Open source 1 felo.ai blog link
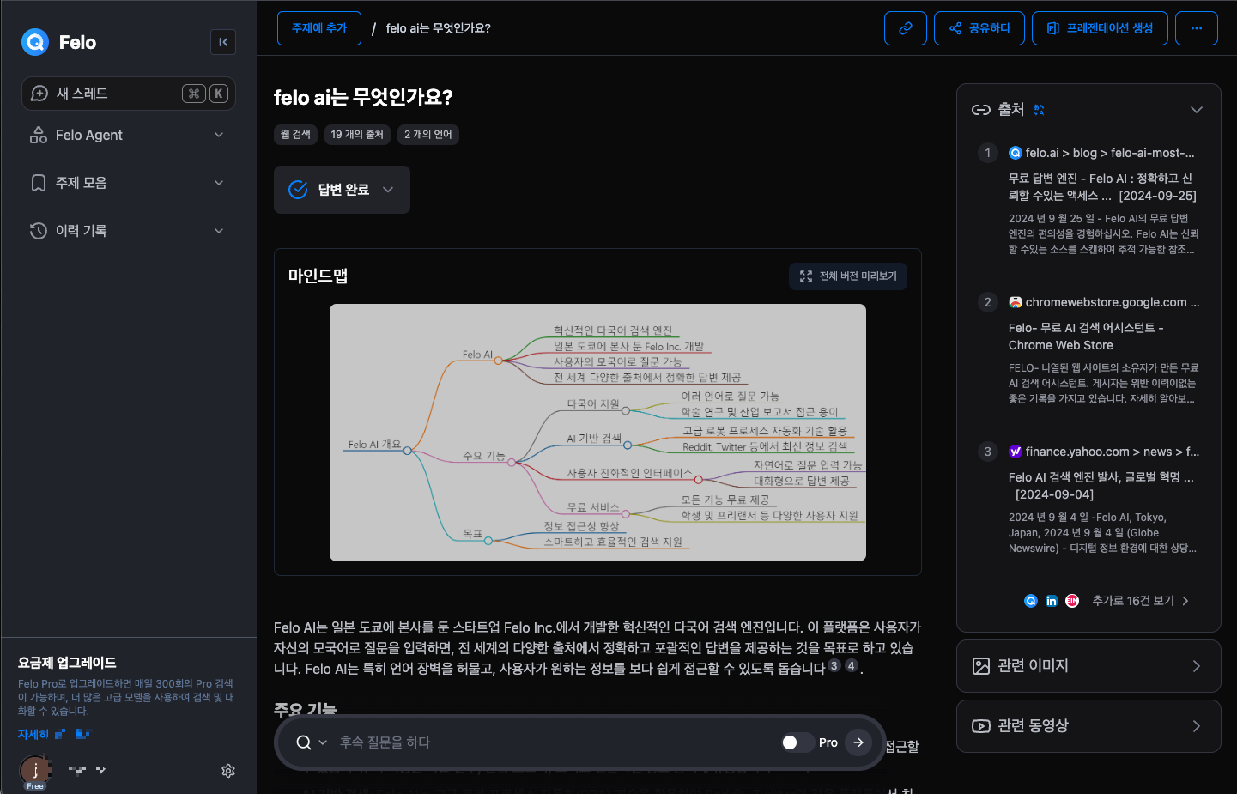 click(1110, 153)
